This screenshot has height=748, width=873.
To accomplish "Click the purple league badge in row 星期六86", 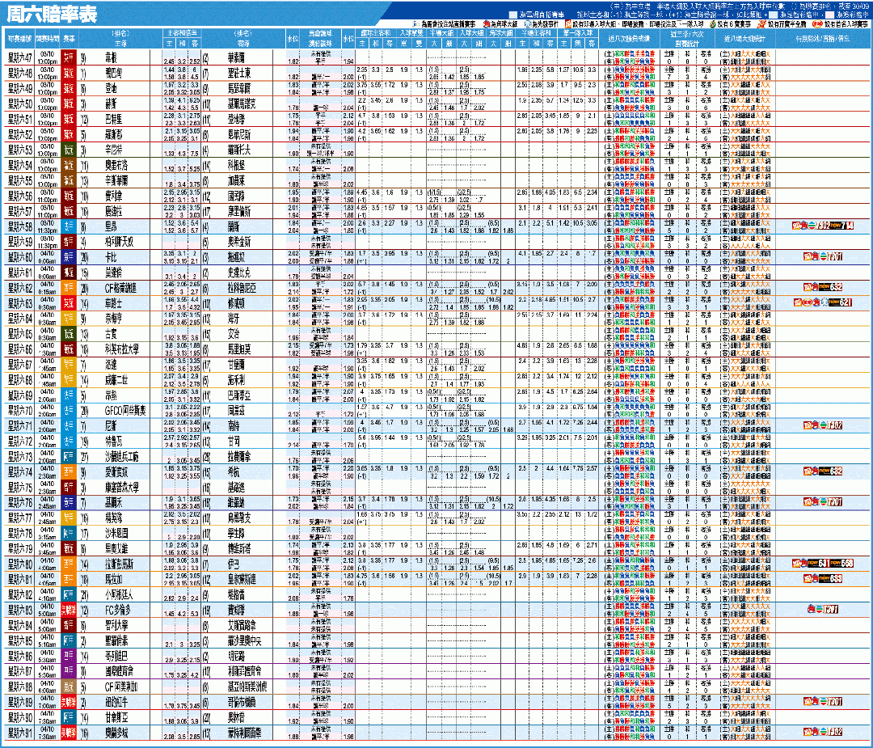I will [69, 656].
